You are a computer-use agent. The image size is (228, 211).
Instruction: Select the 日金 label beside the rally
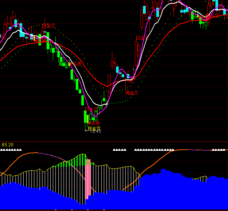tap(140, 38)
